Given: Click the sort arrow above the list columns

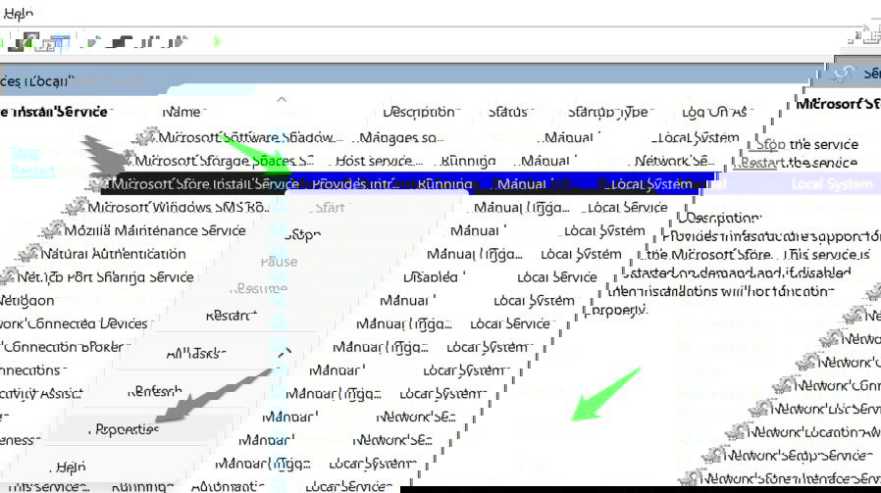Looking at the screenshot, I should (282, 99).
